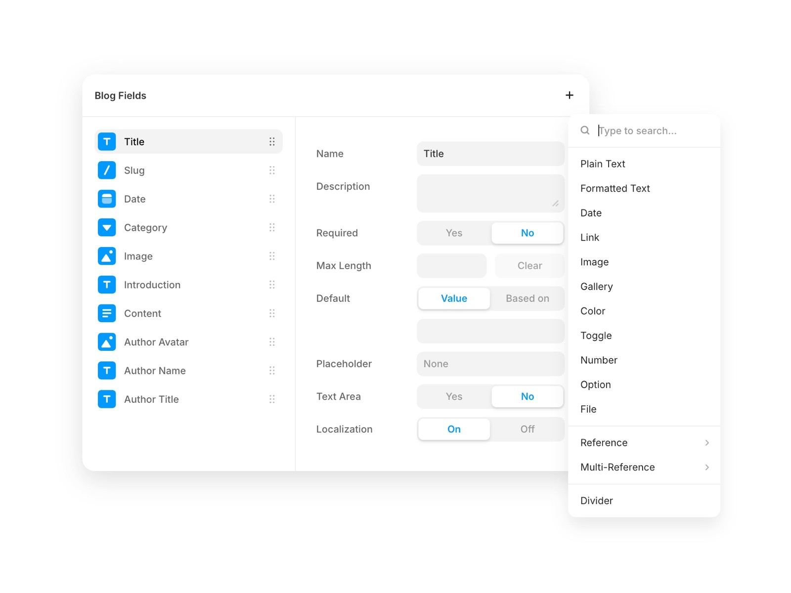Click the Introduction field text icon

point(107,285)
